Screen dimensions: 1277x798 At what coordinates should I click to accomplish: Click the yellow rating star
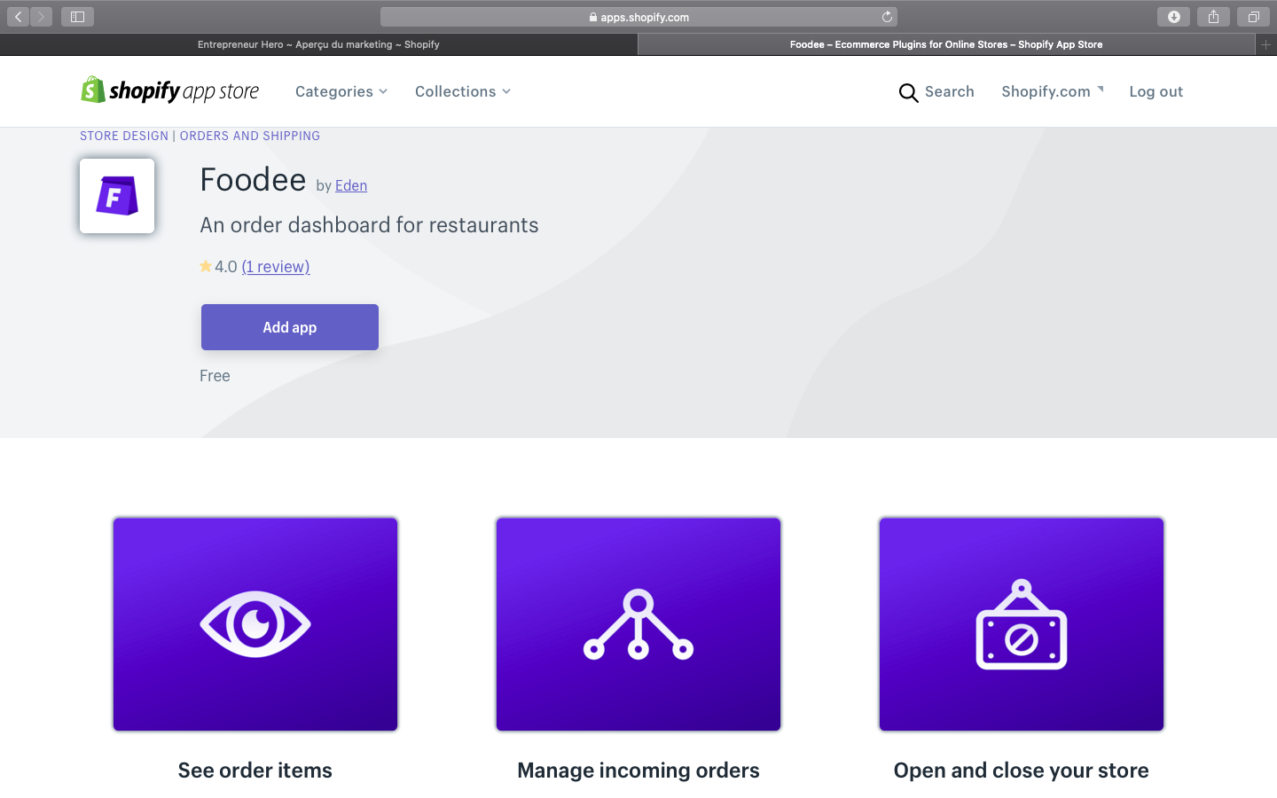pos(206,266)
